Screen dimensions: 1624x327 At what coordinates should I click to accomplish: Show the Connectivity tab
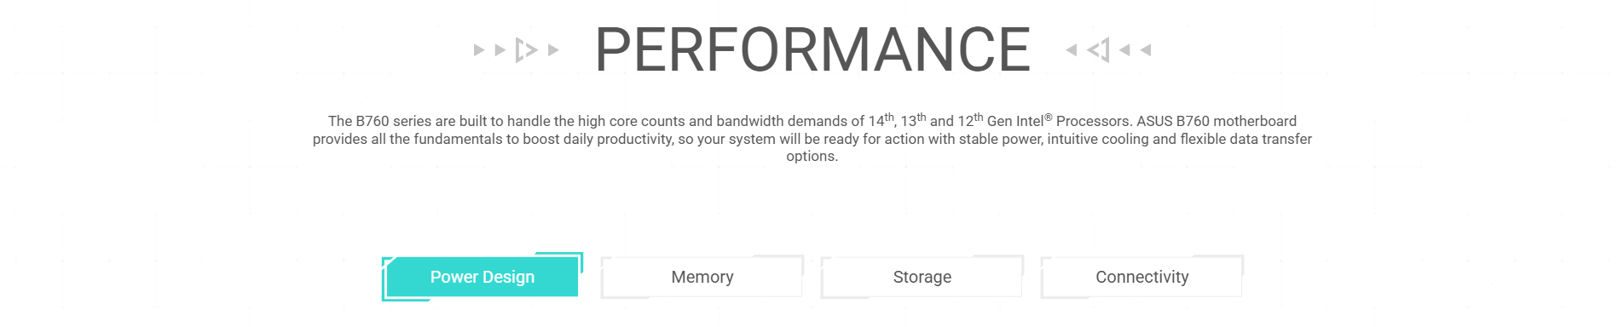(x=1142, y=277)
